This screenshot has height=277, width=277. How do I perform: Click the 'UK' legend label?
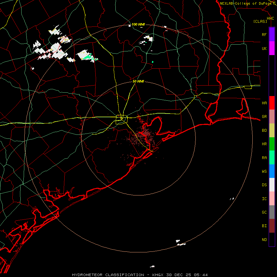pyautogui.click(x=264, y=48)
